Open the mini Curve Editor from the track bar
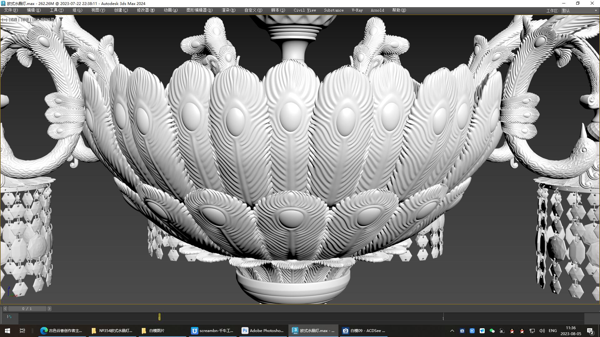This screenshot has height=337, width=600. point(9,317)
